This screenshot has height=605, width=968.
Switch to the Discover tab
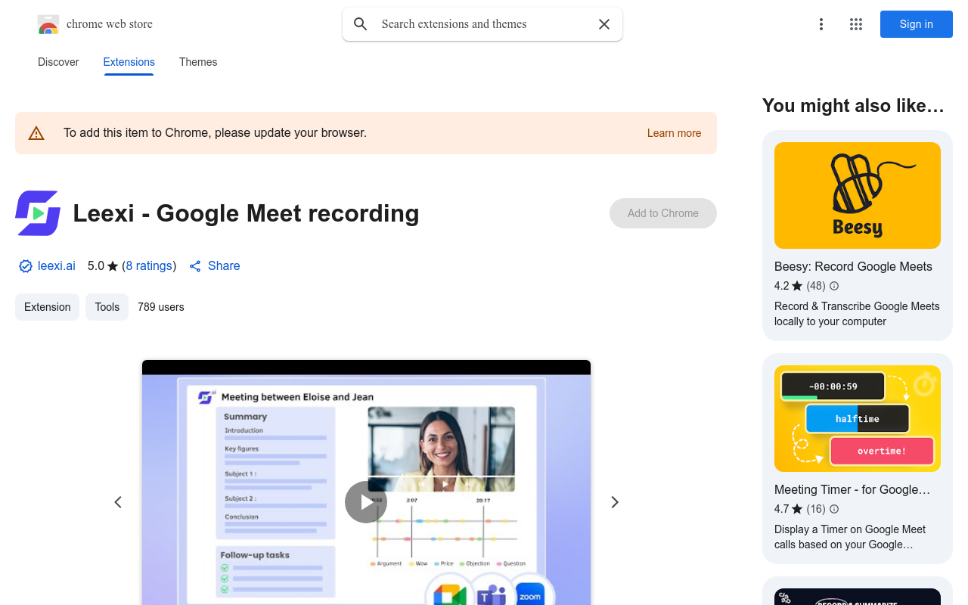click(x=58, y=62)
